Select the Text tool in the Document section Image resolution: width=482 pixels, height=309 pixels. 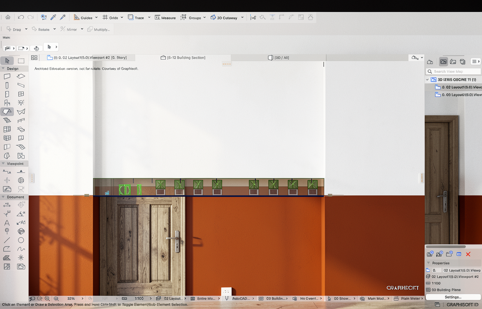click(x=7, y=223)
